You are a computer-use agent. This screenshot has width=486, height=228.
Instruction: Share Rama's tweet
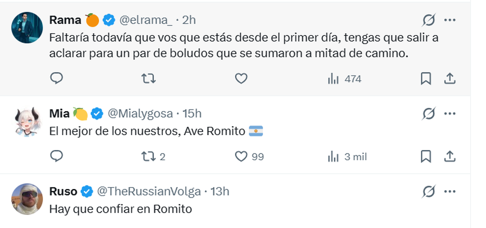[450, 79]
